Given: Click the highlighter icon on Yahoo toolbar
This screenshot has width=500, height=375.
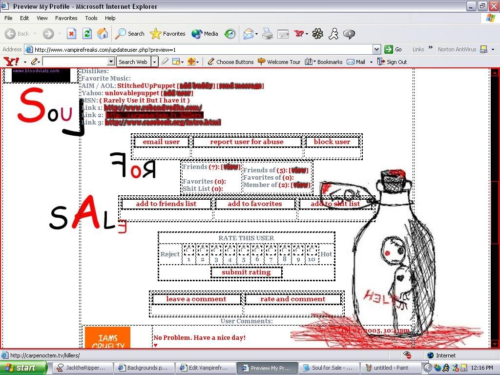Looking at the screenshot, I should pos(165,62).
